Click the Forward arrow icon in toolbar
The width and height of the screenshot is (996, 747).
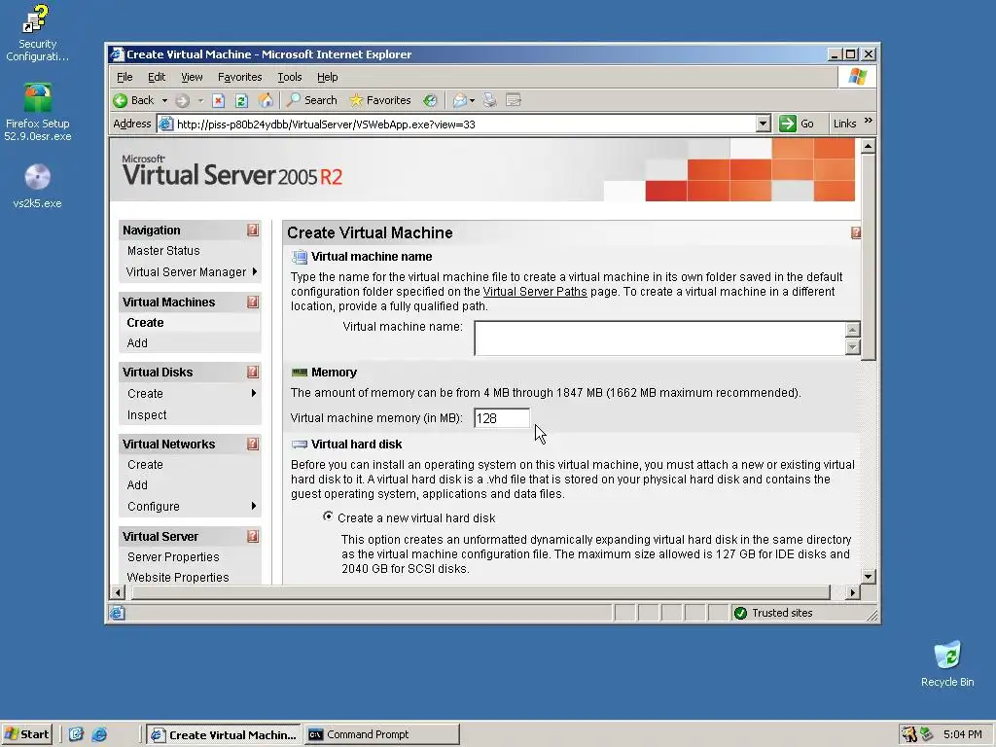point(182,100)
